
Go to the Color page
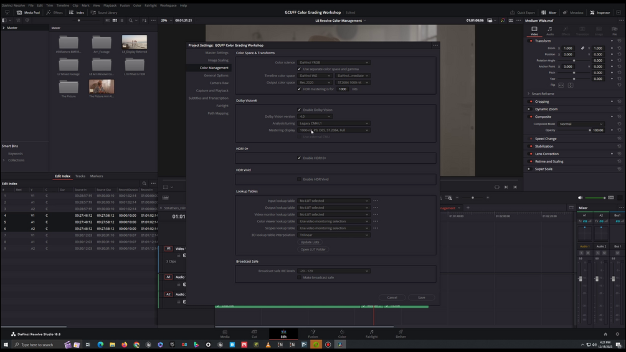[x=342, y=334]
